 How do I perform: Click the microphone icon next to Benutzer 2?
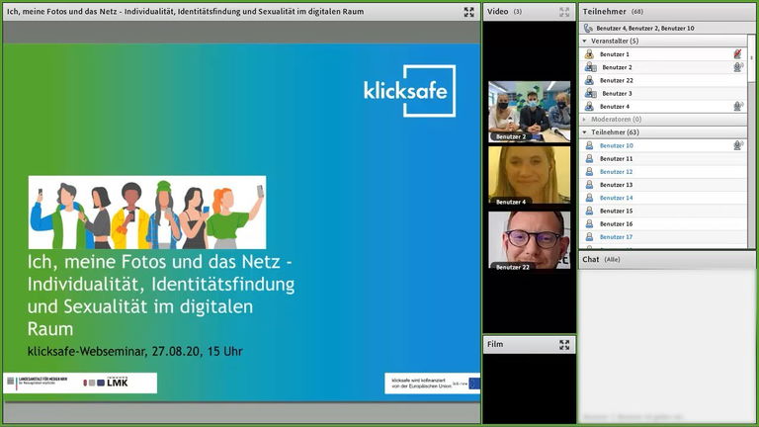click(737, 67)
